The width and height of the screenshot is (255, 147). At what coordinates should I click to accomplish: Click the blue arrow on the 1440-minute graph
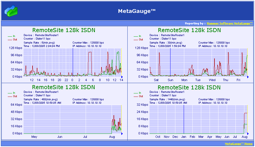pyautogui.click(x=248, y=134)
